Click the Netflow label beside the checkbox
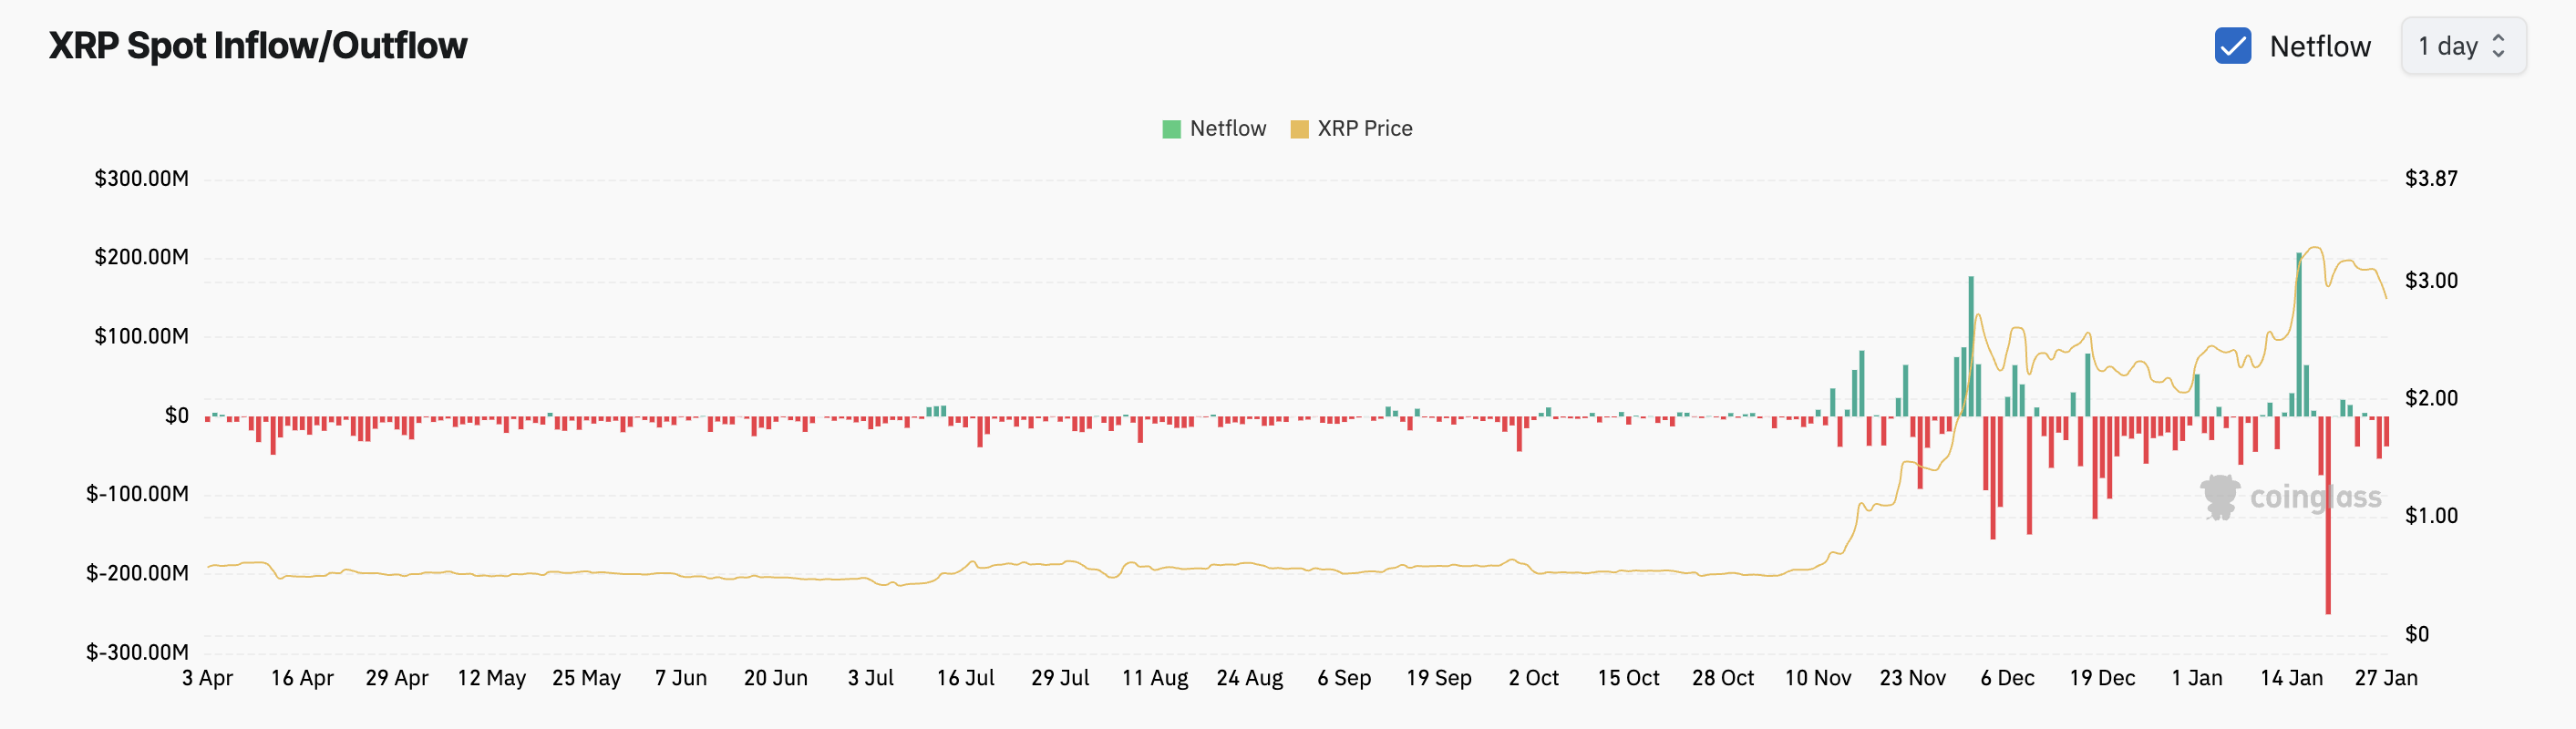This screenshot has width=2576, height=729. (2319, 46)
